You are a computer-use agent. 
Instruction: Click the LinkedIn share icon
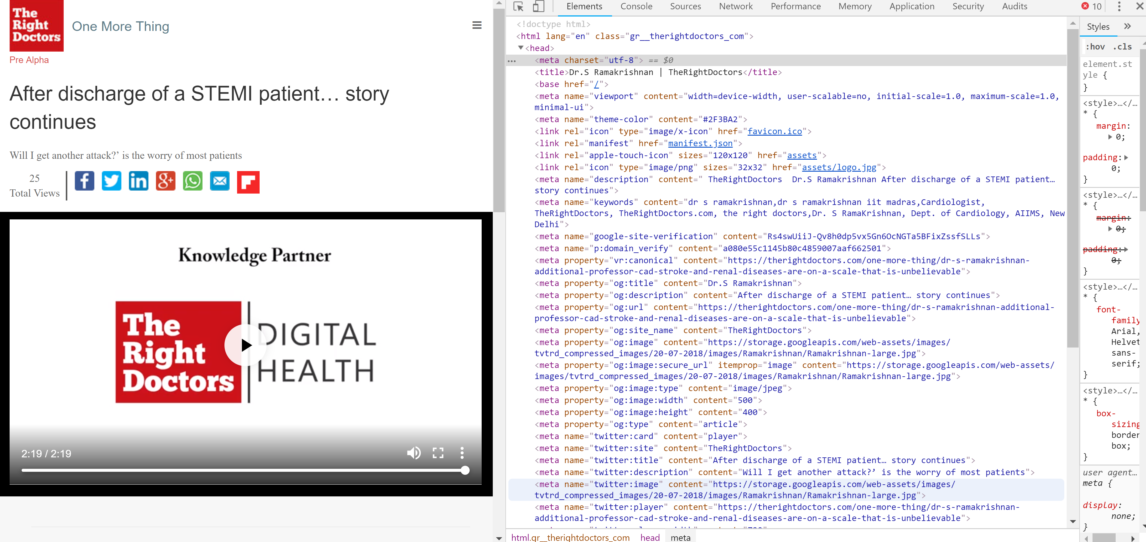[138, 181]
